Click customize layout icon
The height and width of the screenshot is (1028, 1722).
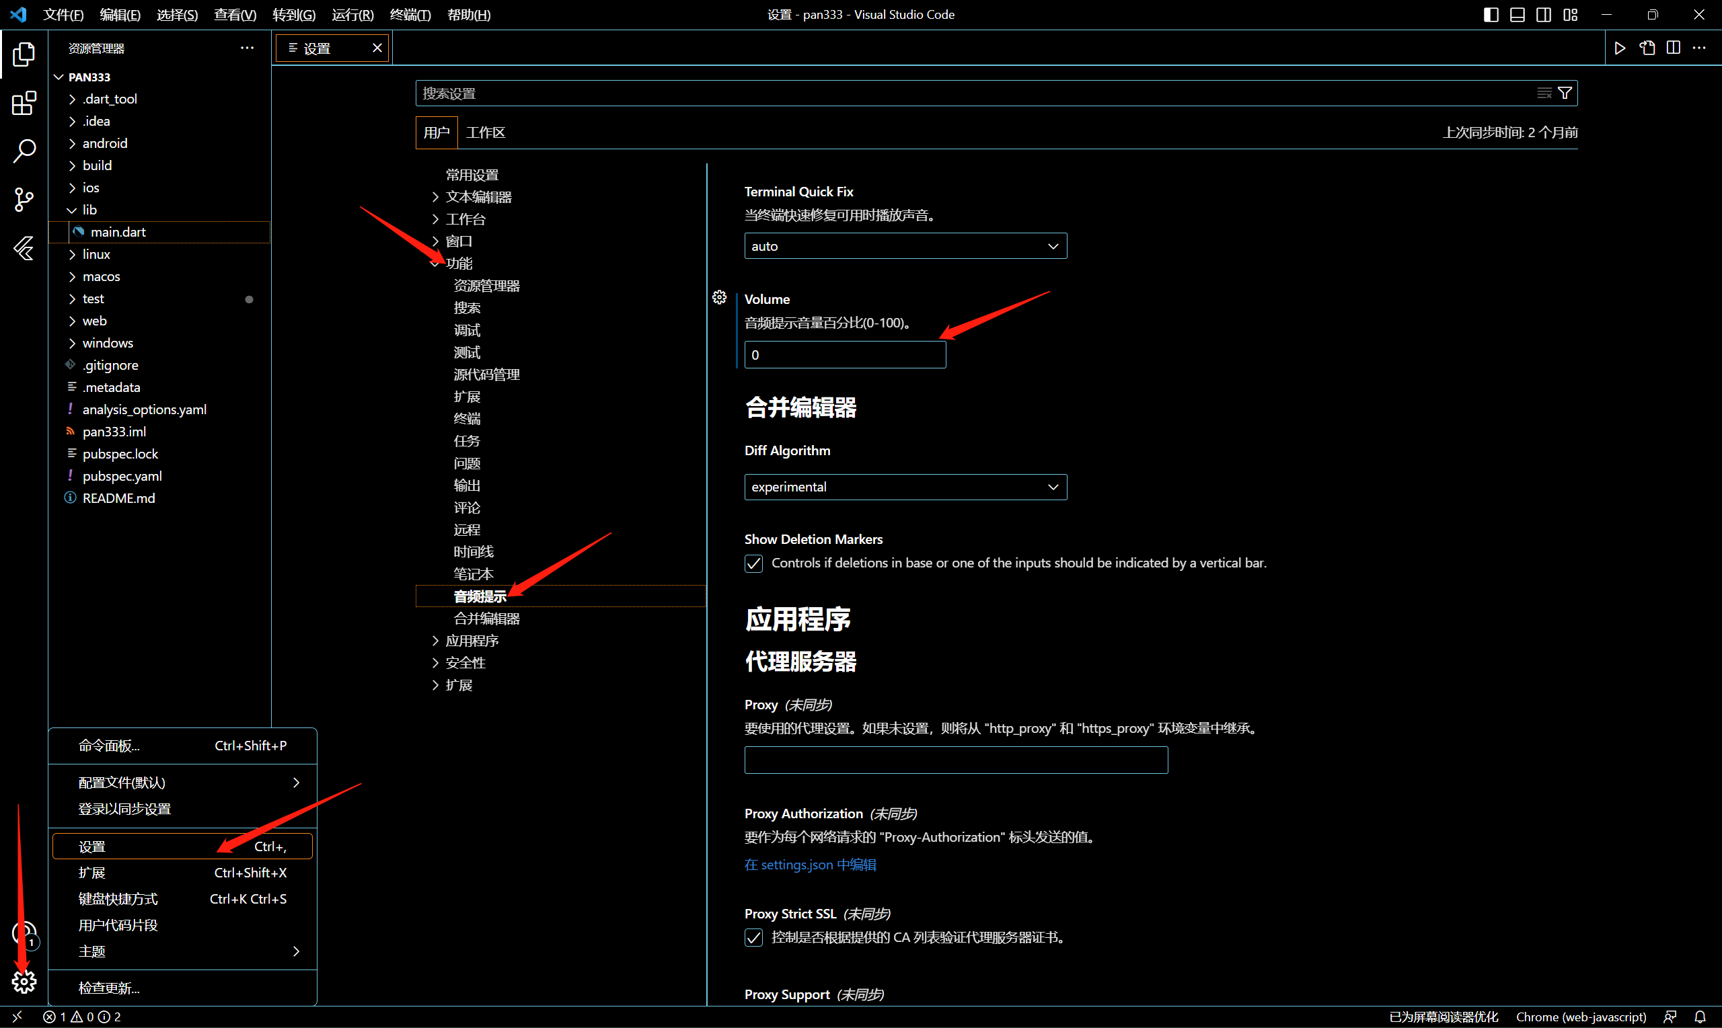(1569, 15)
